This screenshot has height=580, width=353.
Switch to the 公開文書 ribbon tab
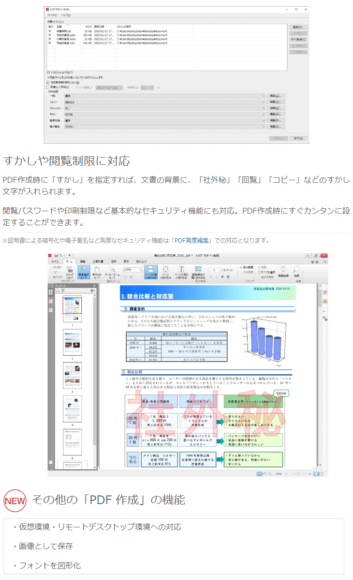(x=98, y=261)
